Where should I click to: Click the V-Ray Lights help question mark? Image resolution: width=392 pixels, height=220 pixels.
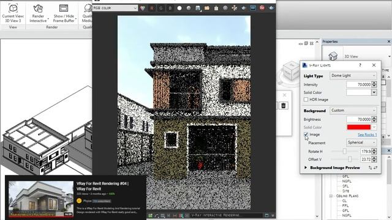tap(360, 65)
